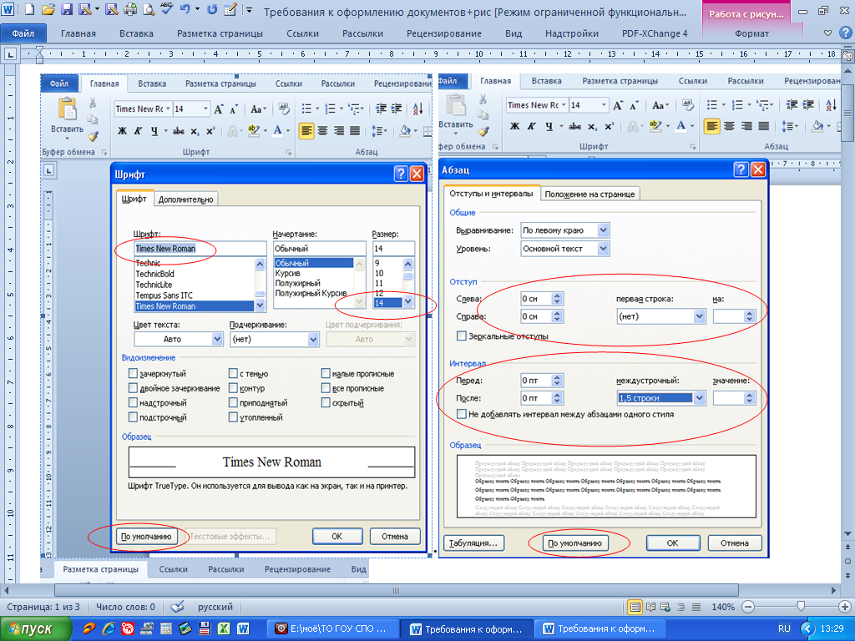Open the Разметка страницы ribbon tab in the main window
The width and height of the screenshot is (855, 641).
[x=220, y=33]
